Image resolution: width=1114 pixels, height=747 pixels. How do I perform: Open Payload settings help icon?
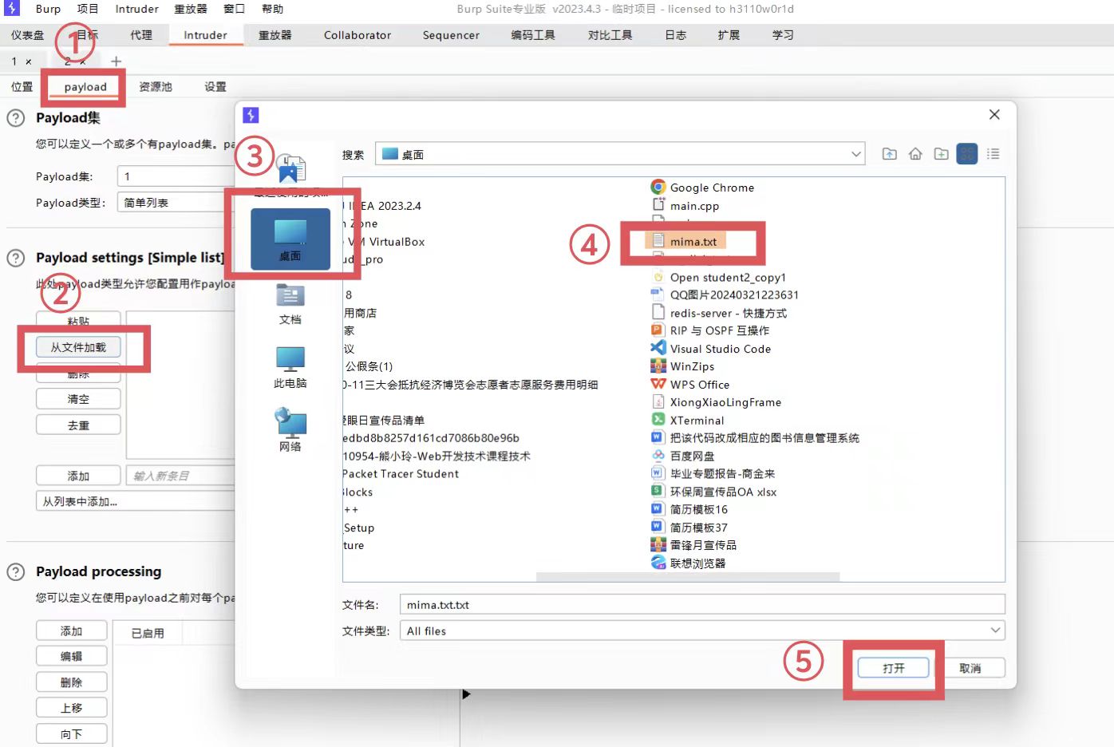(x=16, y=258)
